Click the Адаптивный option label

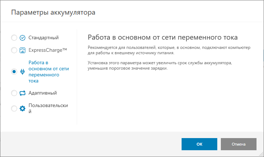point(42,93)
